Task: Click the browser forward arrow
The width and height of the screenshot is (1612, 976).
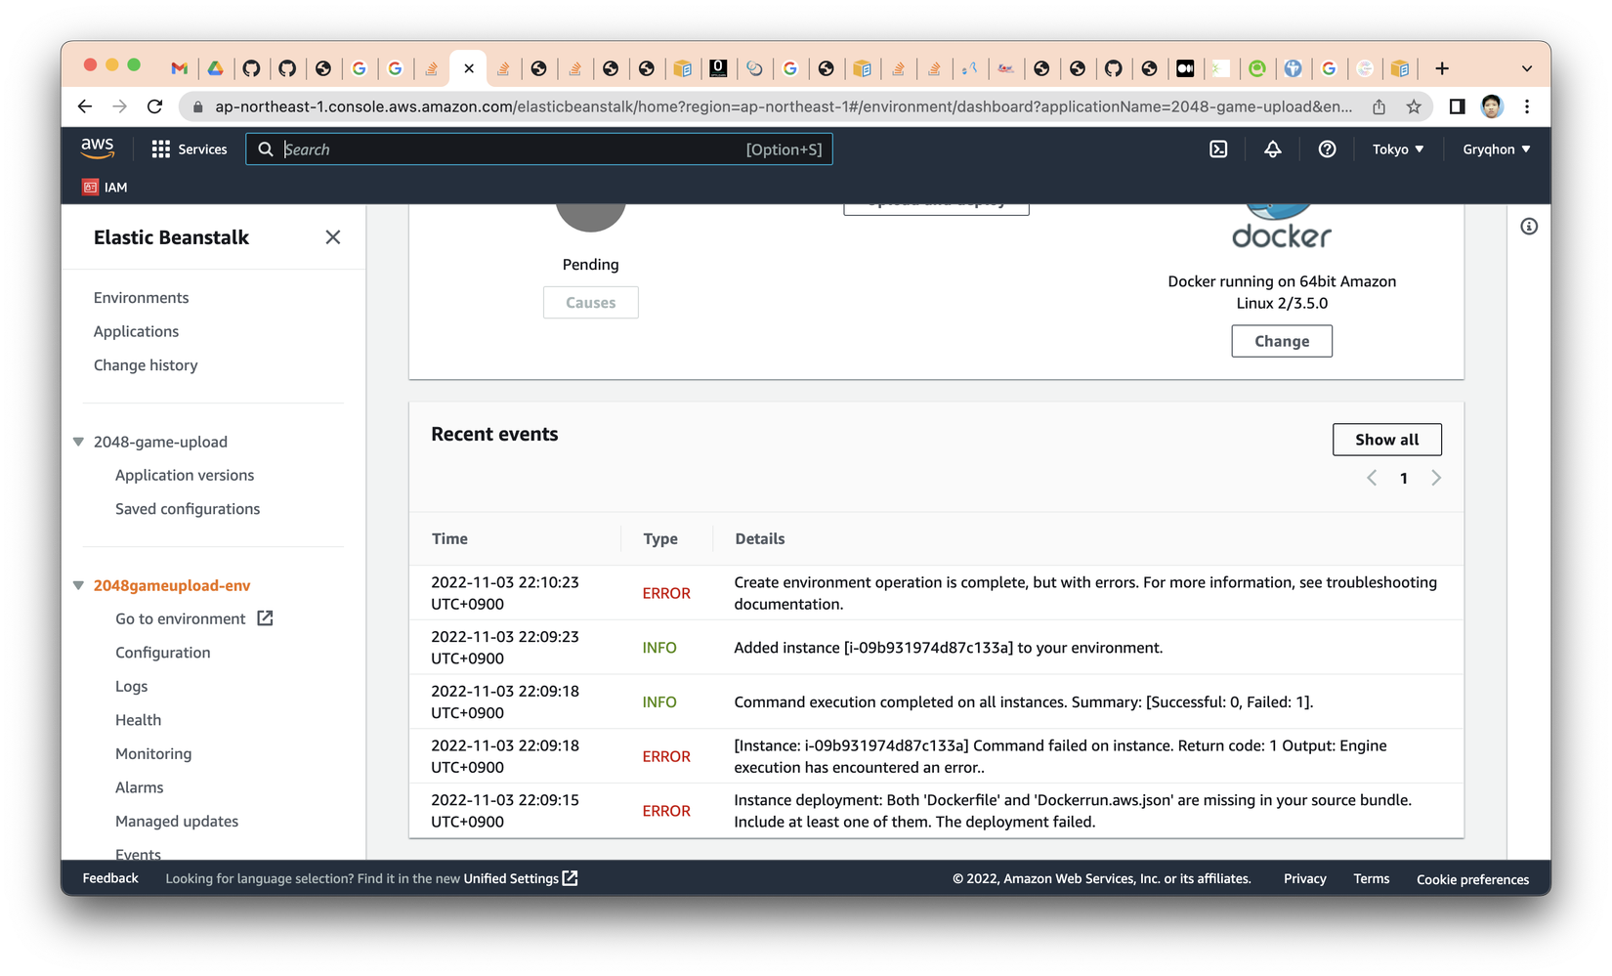Action: pos(120,106)
